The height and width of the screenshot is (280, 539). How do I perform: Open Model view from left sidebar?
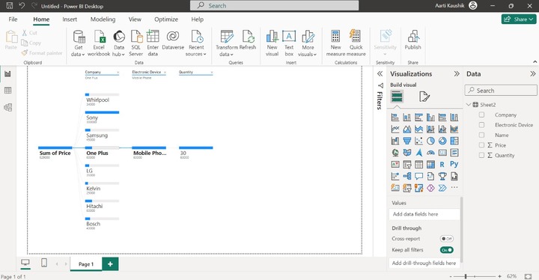click(x=7, y=107)
